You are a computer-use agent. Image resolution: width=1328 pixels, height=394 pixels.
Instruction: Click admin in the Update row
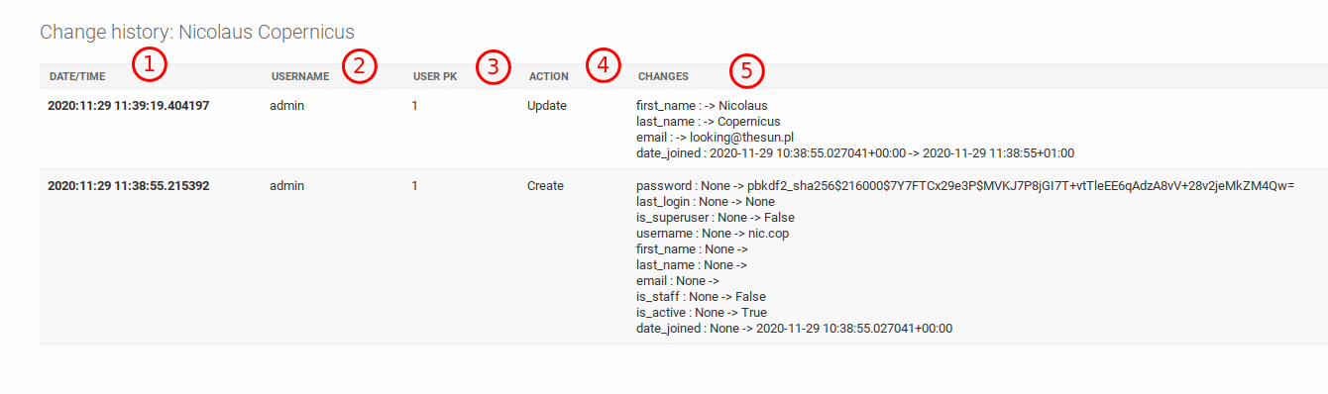(x=286, y=105)
